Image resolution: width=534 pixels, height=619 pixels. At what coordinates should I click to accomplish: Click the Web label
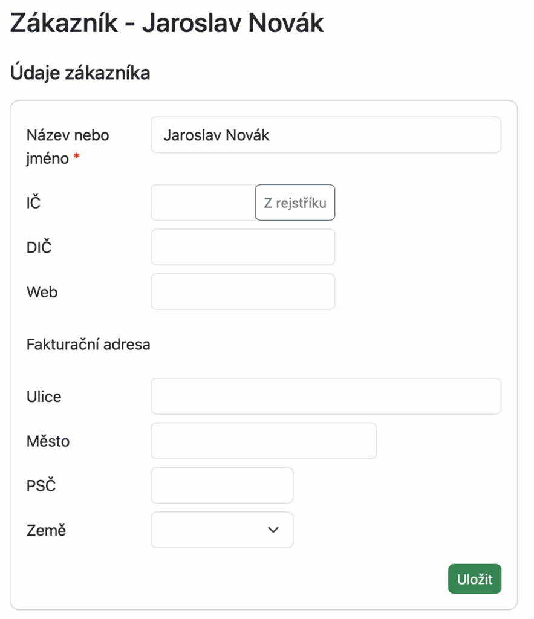click(42, 292)
